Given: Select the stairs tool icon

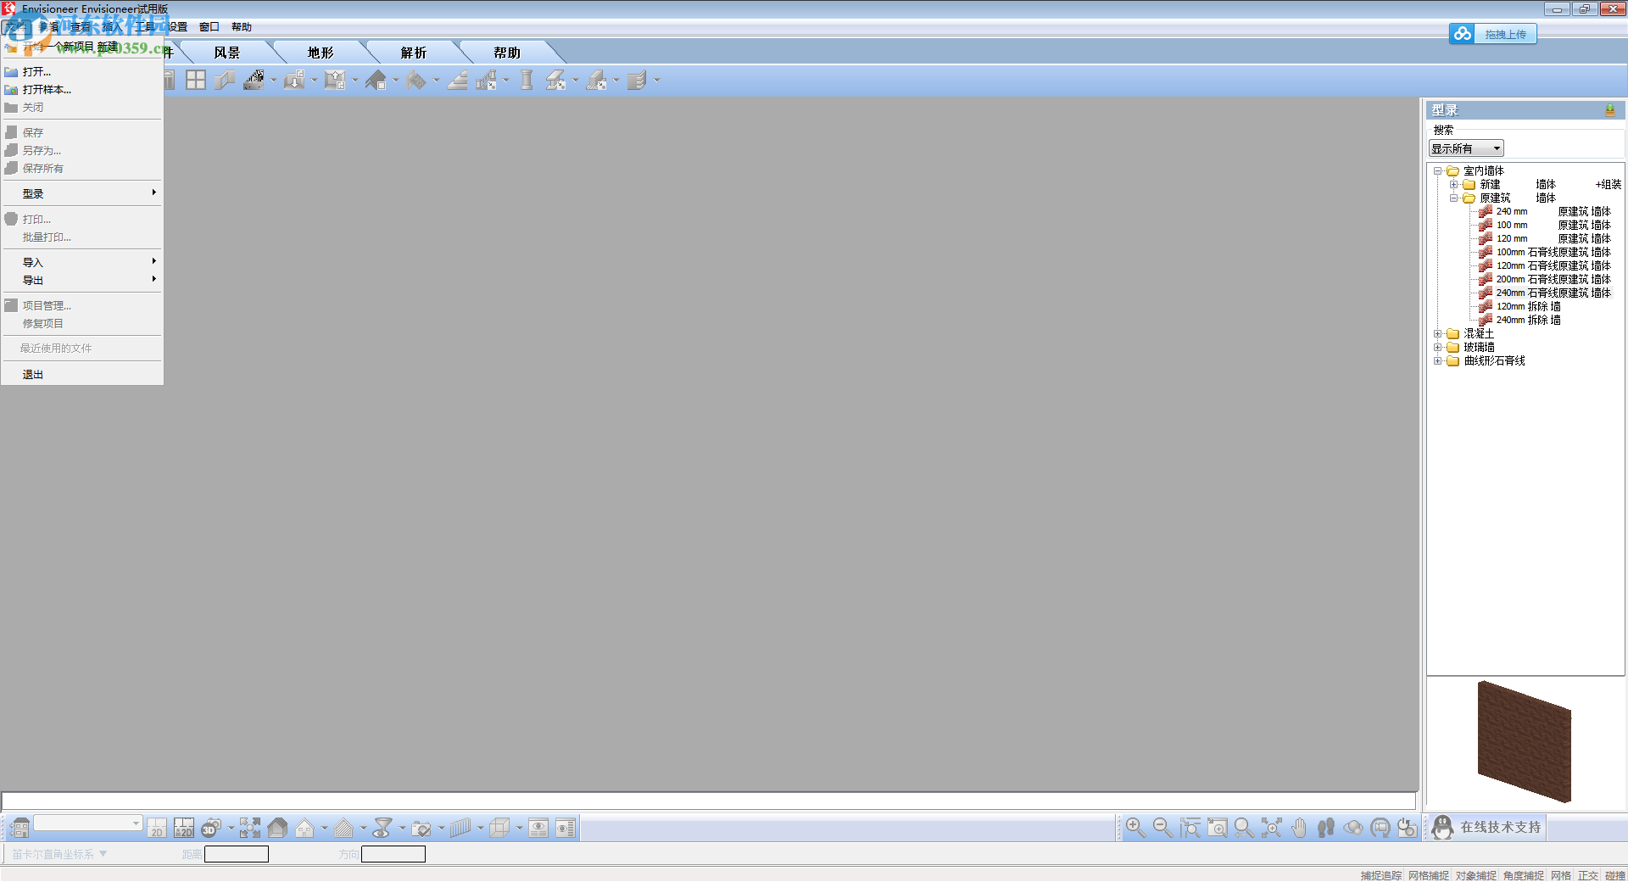Looking at the screenshot, I should pos(458,80).
